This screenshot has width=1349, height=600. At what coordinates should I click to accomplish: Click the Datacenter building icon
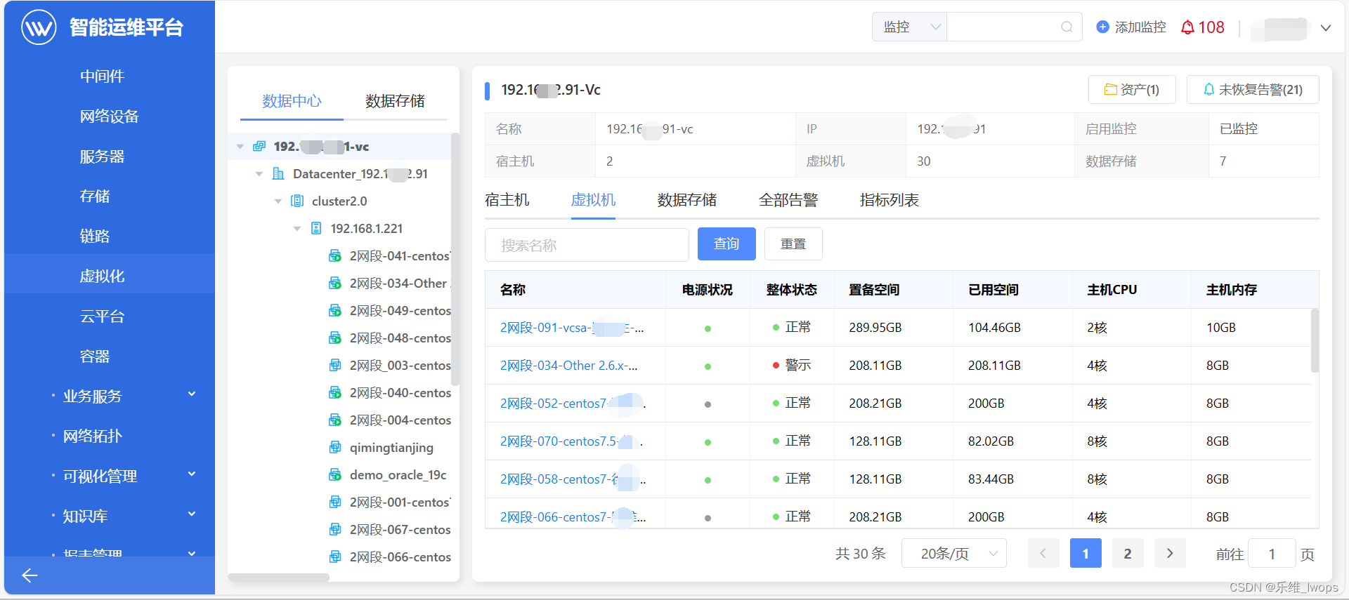(x=278, y=173)
